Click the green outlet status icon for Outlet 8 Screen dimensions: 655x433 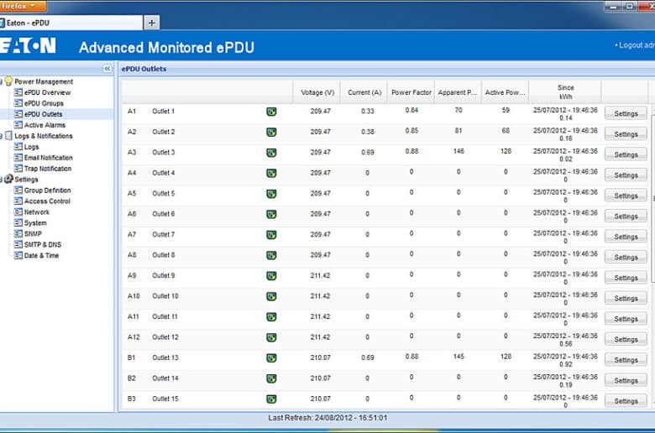271,255
